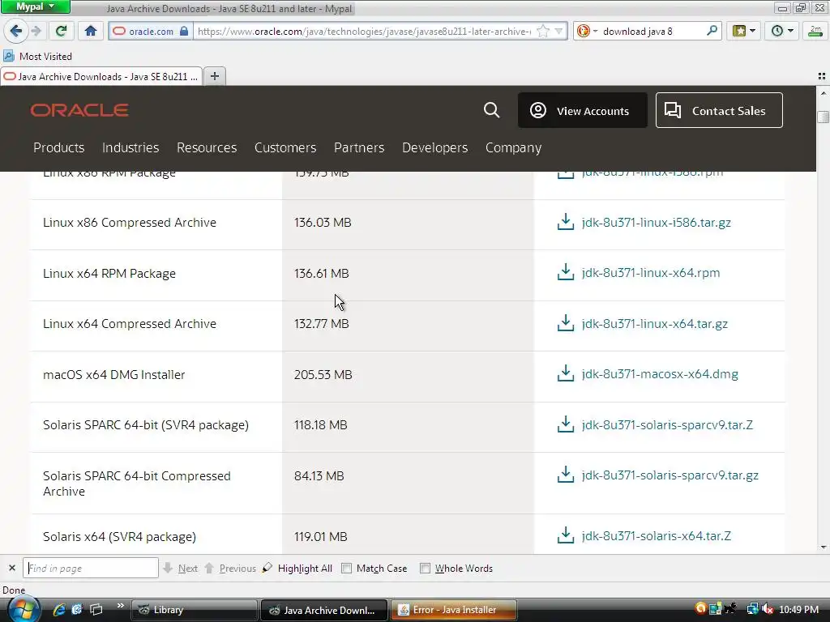Click the list all tabs grid icon
The width and height of the screenshot is (830, 622).
coord(822,77)
